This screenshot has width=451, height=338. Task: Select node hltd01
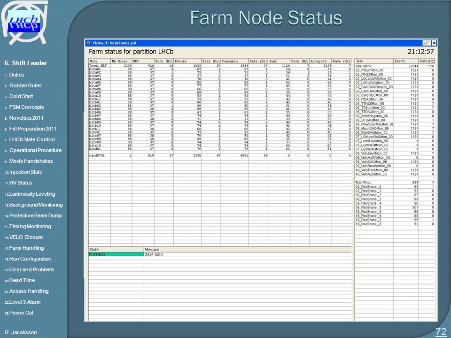[x=219, y=149]
